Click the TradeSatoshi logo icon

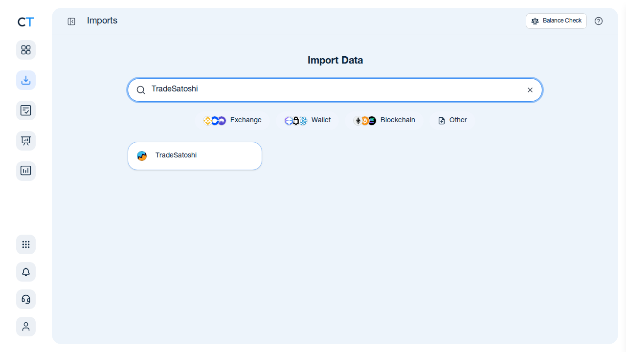coord(142,156)
